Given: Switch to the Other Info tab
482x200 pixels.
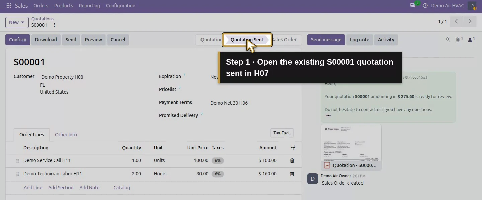Looking at the screenshot, I should point(66,135).
